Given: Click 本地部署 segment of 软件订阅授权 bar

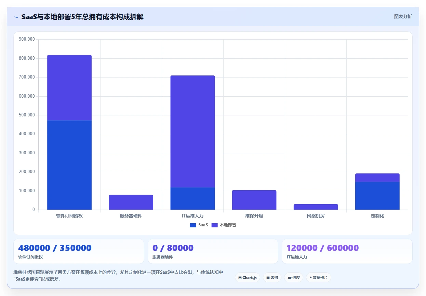Looking at the screenshot, I should 69,88.
